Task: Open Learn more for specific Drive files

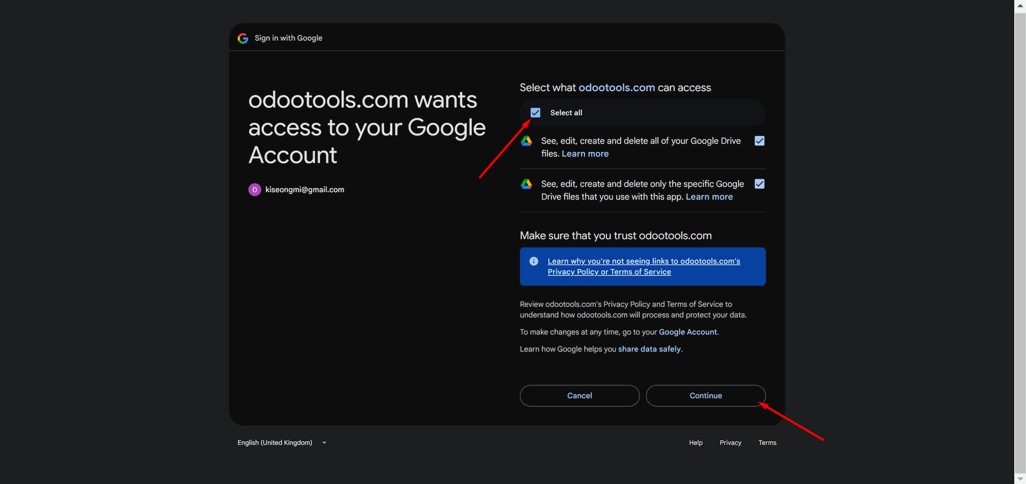Action: coord(709,197)
